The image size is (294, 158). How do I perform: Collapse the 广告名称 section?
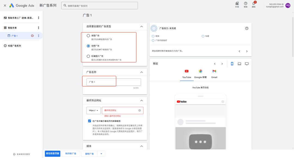pos(141,72)
